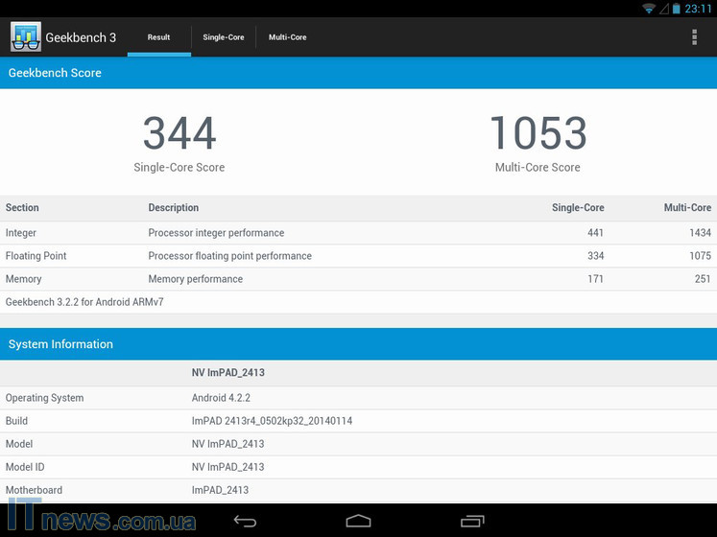The width and height of the screenshot is (717, 537).
Task: Open the three-dot overflow menu
Action: (x=694, y=37)
